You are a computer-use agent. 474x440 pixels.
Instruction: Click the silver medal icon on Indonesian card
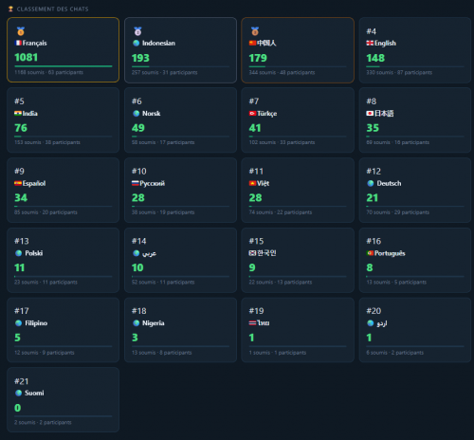coord(137,31)
